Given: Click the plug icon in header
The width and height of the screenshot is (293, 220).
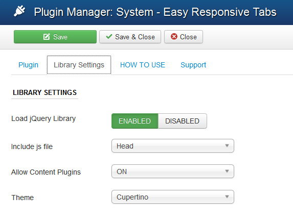Looking at the screenshot, I should coord(19,11).
